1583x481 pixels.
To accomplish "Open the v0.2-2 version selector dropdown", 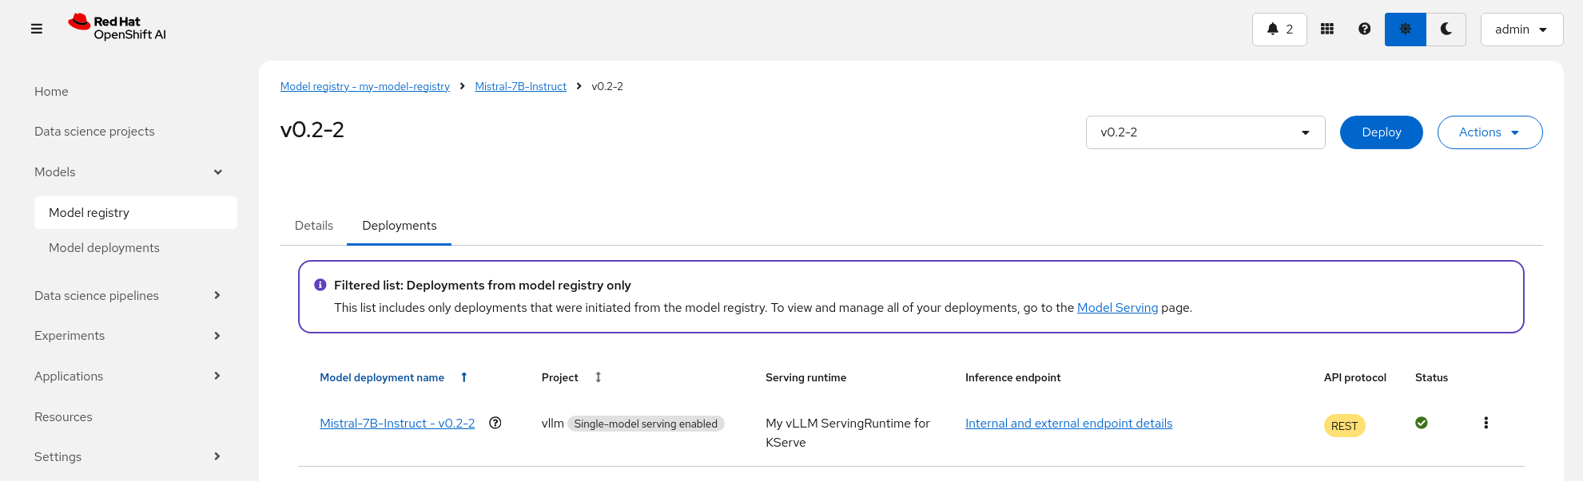I will (1205, 132).
